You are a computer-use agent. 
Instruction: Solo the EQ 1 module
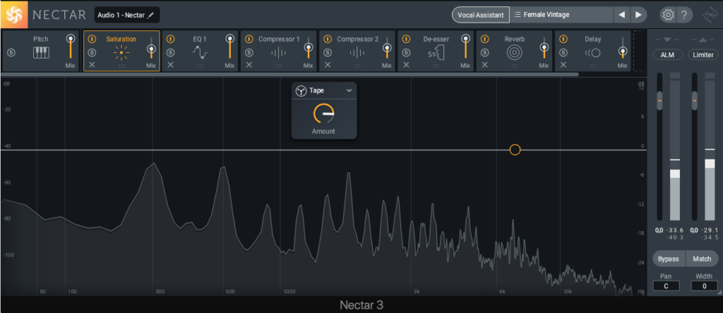(x=171, y=53)
